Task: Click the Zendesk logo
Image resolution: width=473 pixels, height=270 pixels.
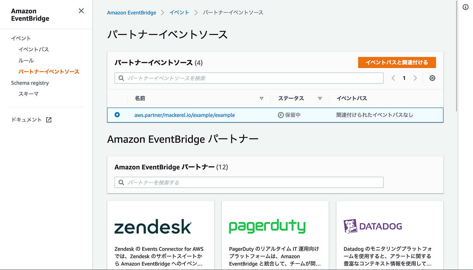Action: [153, 227]
